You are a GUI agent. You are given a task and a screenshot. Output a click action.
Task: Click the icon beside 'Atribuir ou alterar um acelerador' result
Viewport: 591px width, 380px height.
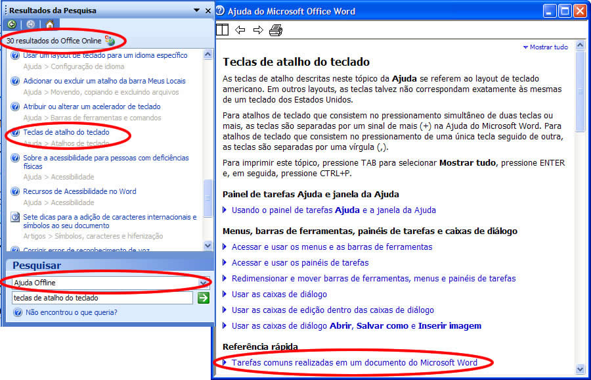click(15, 107)
